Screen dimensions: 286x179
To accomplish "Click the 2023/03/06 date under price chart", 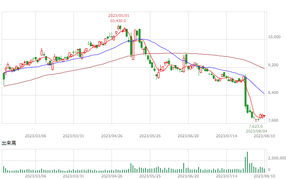I will point(35,136).
